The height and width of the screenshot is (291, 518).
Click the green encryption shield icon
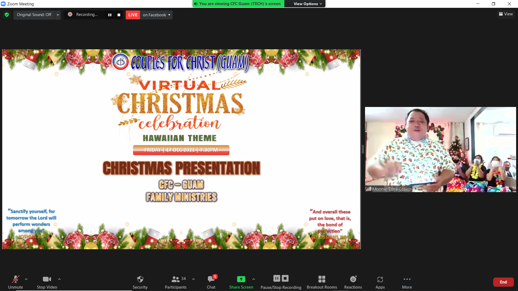click(x=7, y=15)
